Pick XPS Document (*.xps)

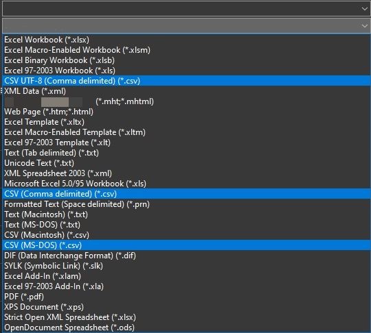click(x=186, y=307)
